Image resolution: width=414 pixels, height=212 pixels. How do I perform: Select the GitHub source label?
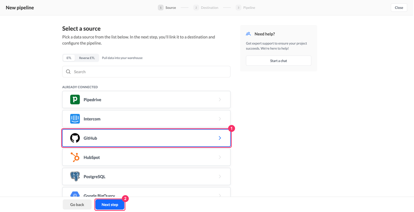tap(90, 138)
